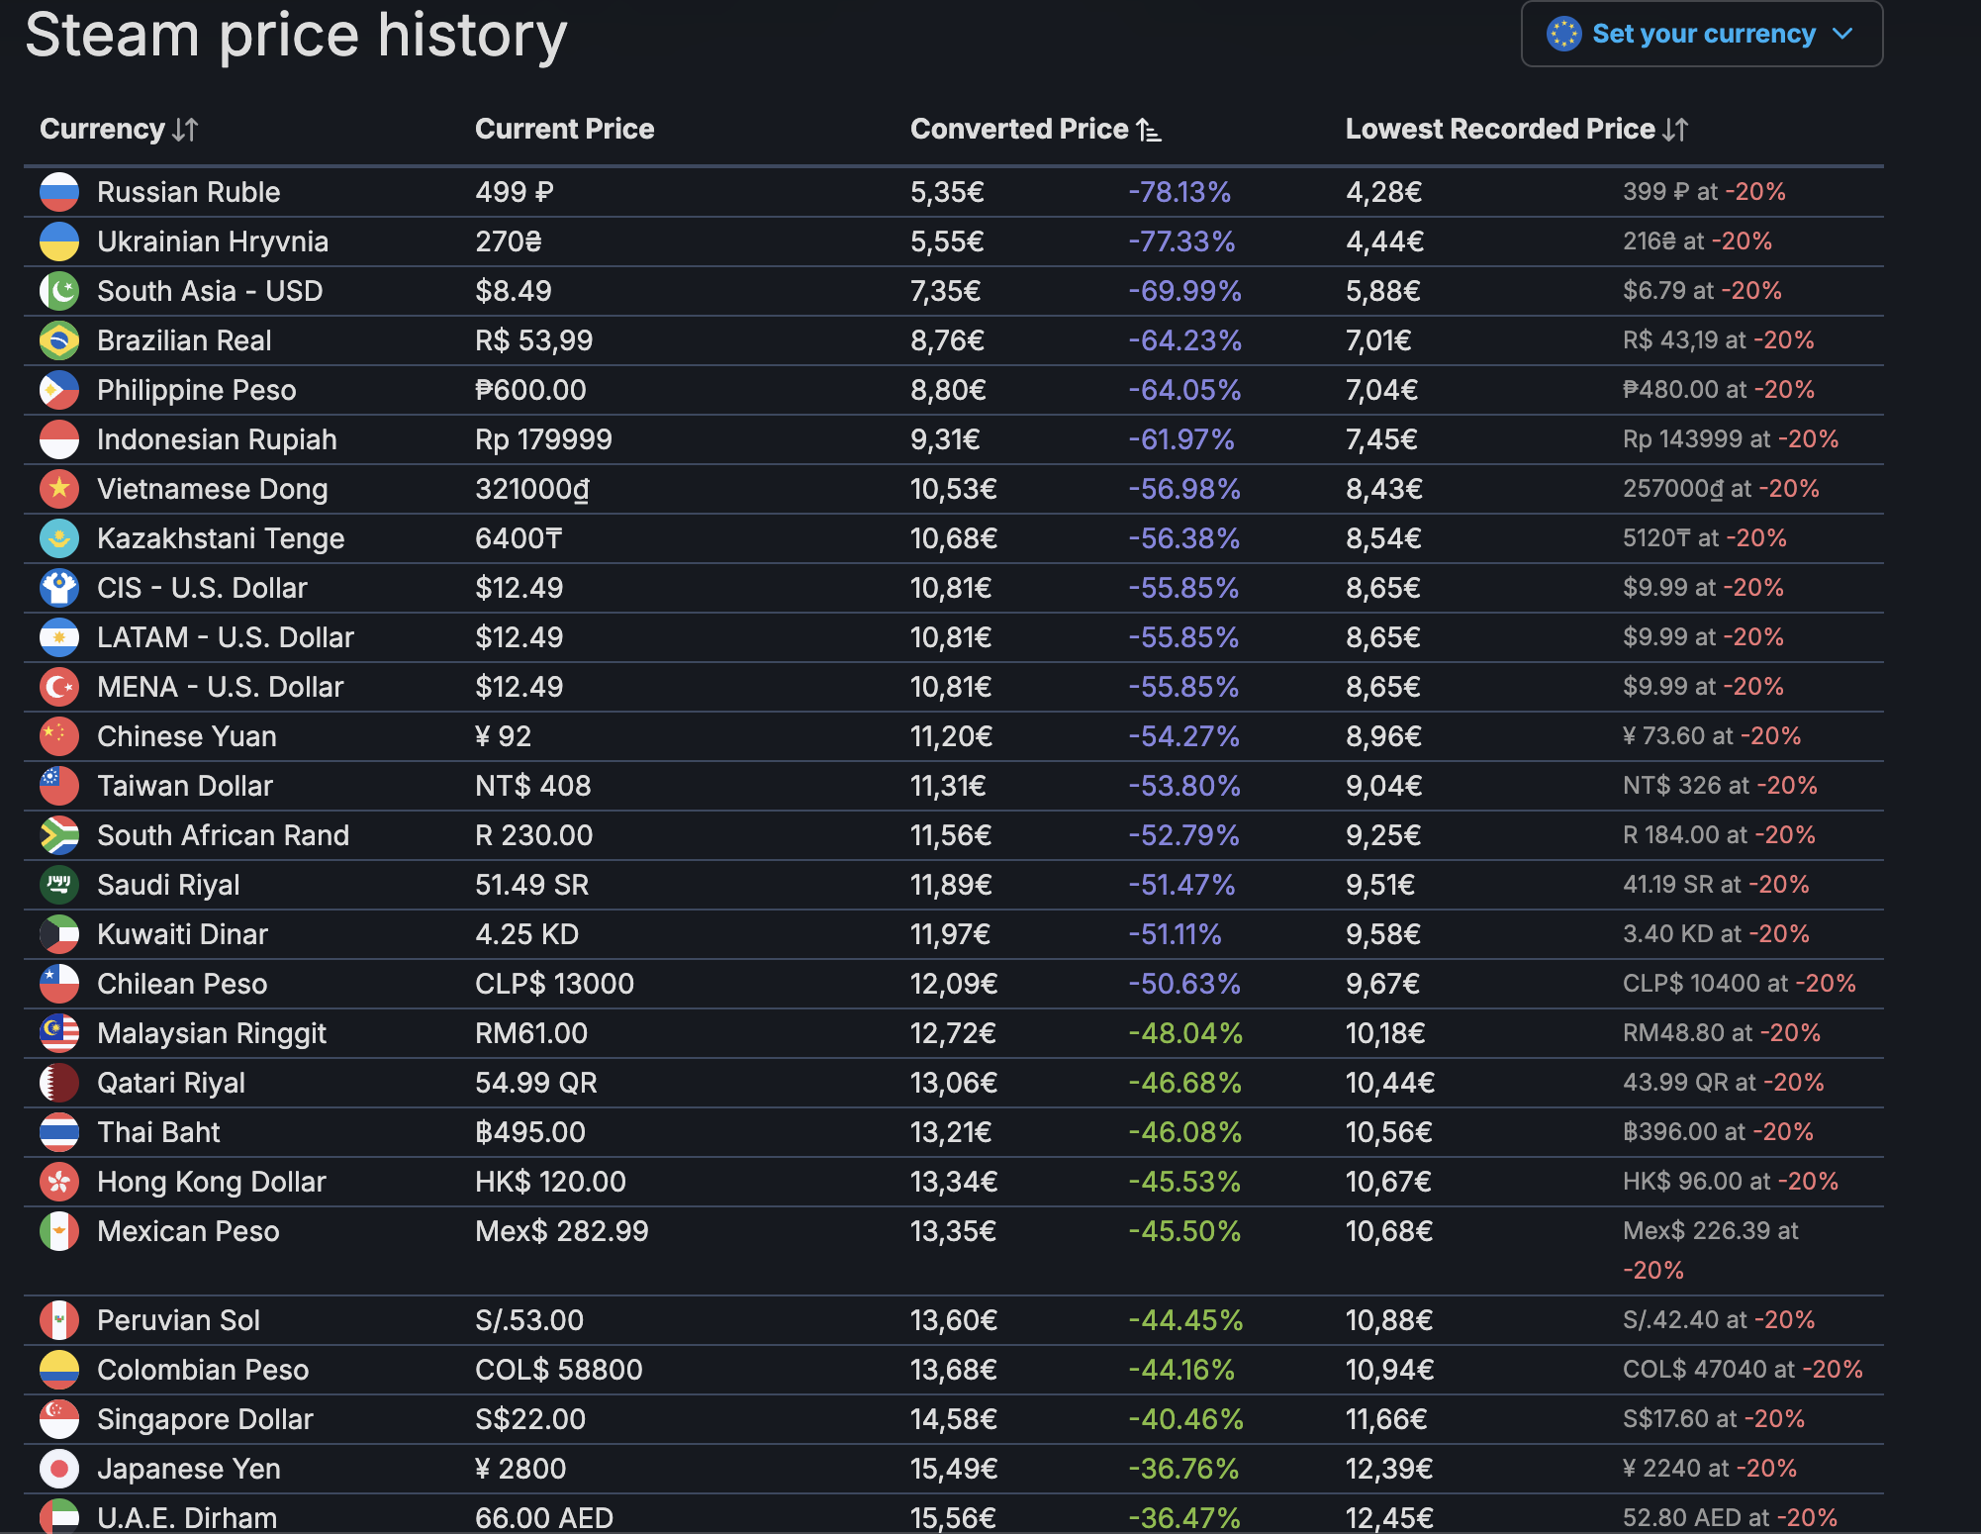Click the chevron beside Set your currency
The image size is (1981, 1534).
1842,34
